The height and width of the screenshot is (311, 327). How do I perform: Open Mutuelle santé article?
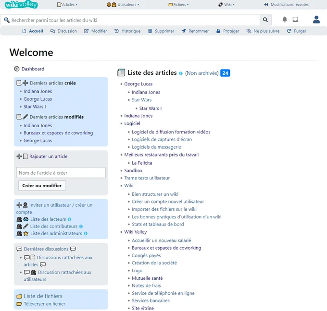(147, 278)
